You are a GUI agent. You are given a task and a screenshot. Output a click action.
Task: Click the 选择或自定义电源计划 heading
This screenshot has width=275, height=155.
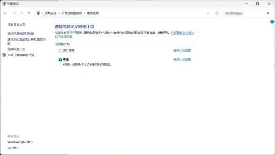point(74,27)
